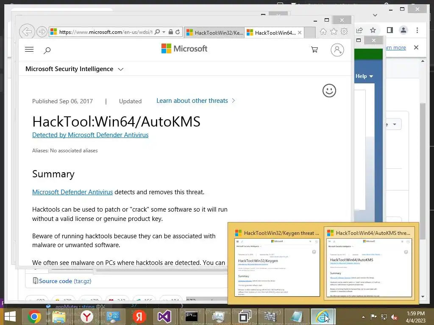Click the address bar URL field
Screen dimensions: 434x325
[106, 32]
